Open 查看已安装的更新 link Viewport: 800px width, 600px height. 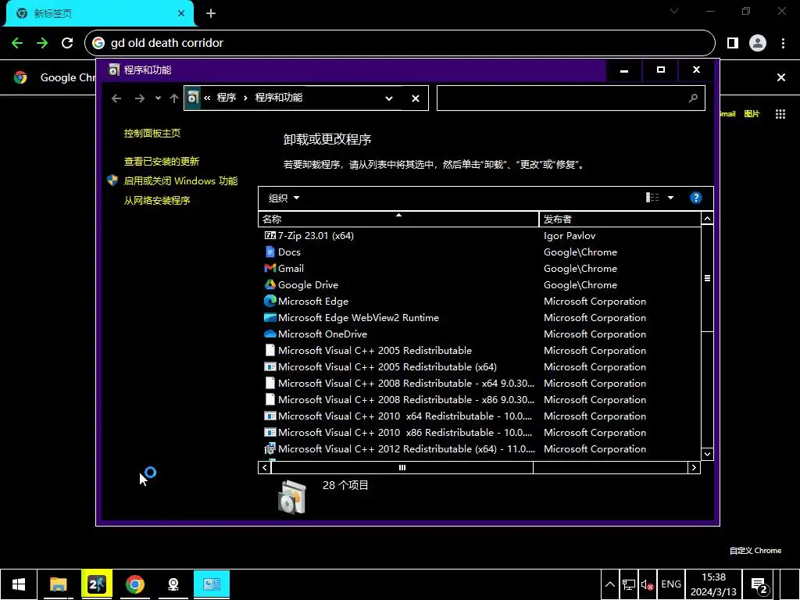click(161, 161)
